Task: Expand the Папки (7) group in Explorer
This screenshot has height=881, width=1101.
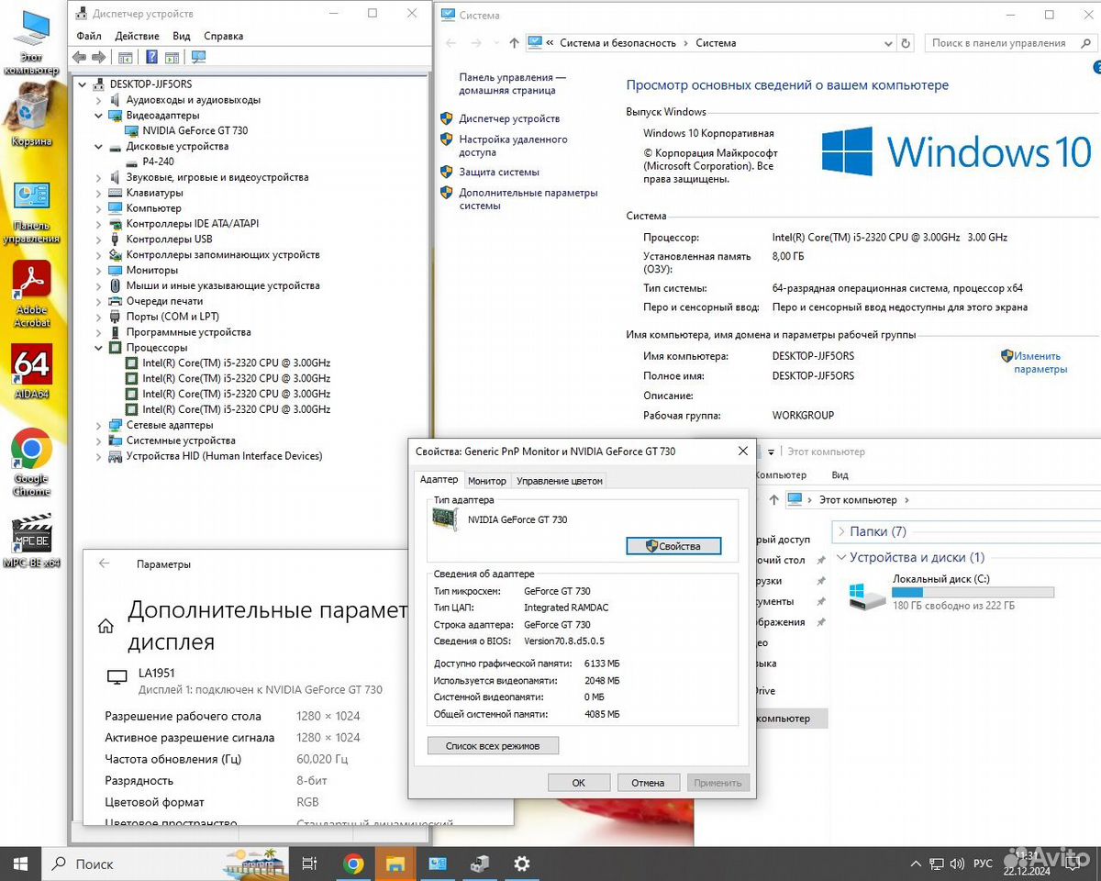Action: click(x=841, y=531)
